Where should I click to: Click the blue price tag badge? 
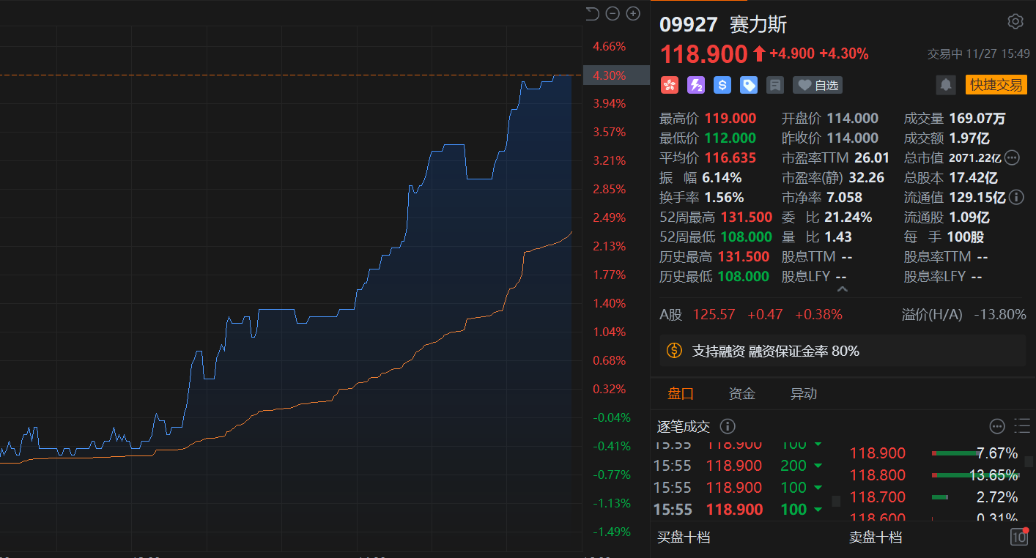tap(749, 85)
